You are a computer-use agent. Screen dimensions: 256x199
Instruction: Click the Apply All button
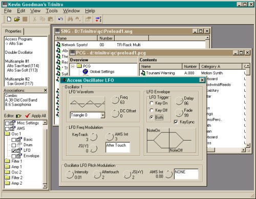(38, 116)
